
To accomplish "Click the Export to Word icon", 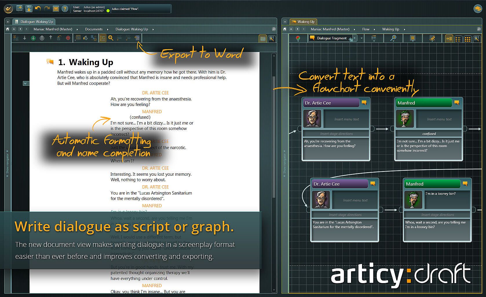I will pyautogui.click(x=137, y=38).
